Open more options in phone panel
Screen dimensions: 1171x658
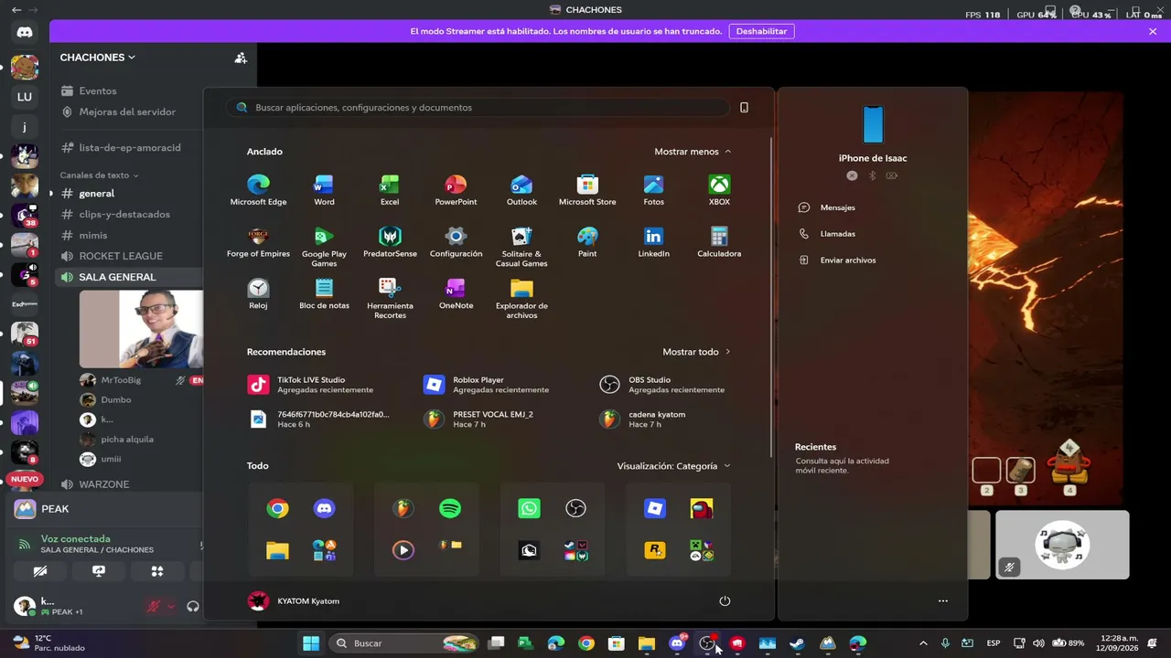(x=943, y=600)
